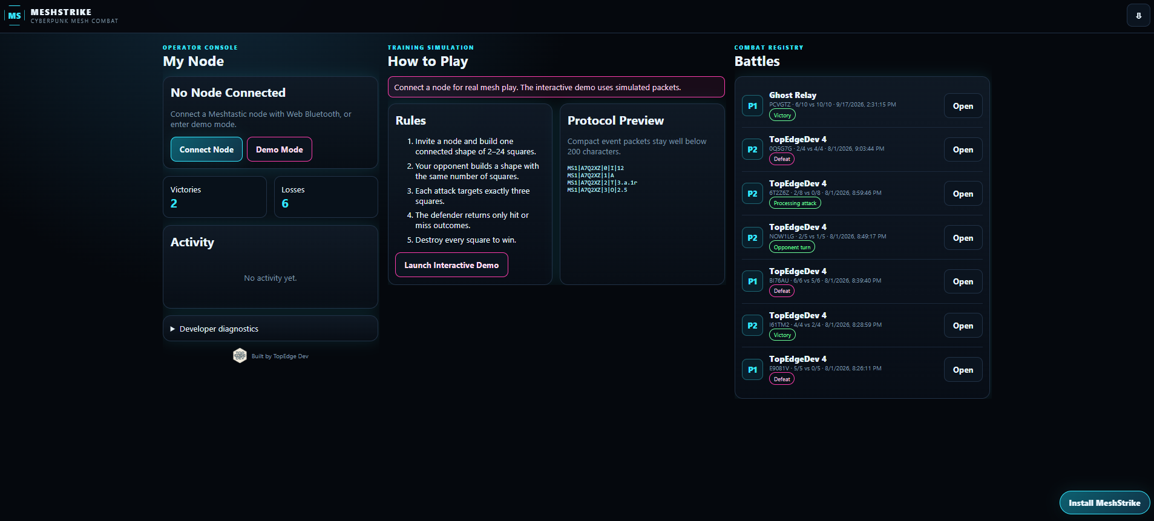Click the Victories count card
Screen dimensions: 1154x521
click(x=215, y=197)
